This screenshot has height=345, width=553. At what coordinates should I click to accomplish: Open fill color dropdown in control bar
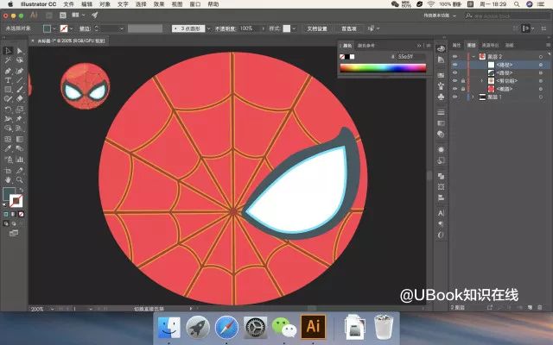(54, 28)
